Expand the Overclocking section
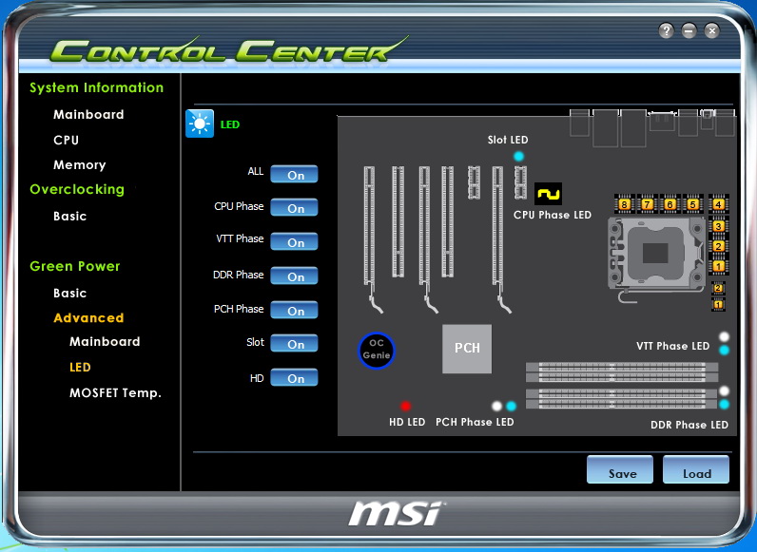This screenshot has height=552, width=757. [x=77, y=189]
